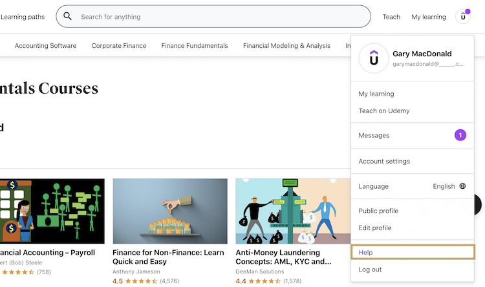Select the Corporate Finance category tab
The height and width of the screenshot is (287, 485).
click(x=119, y=46)
